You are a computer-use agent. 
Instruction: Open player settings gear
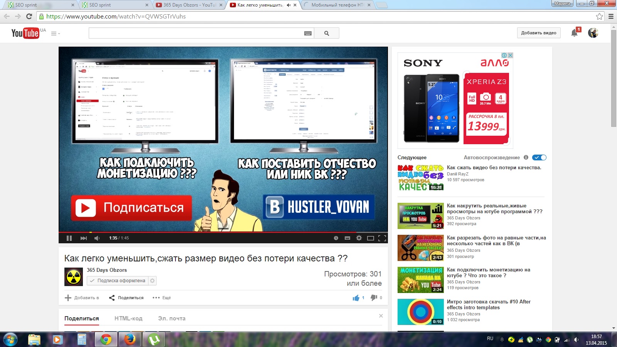[x=359, y=238]
